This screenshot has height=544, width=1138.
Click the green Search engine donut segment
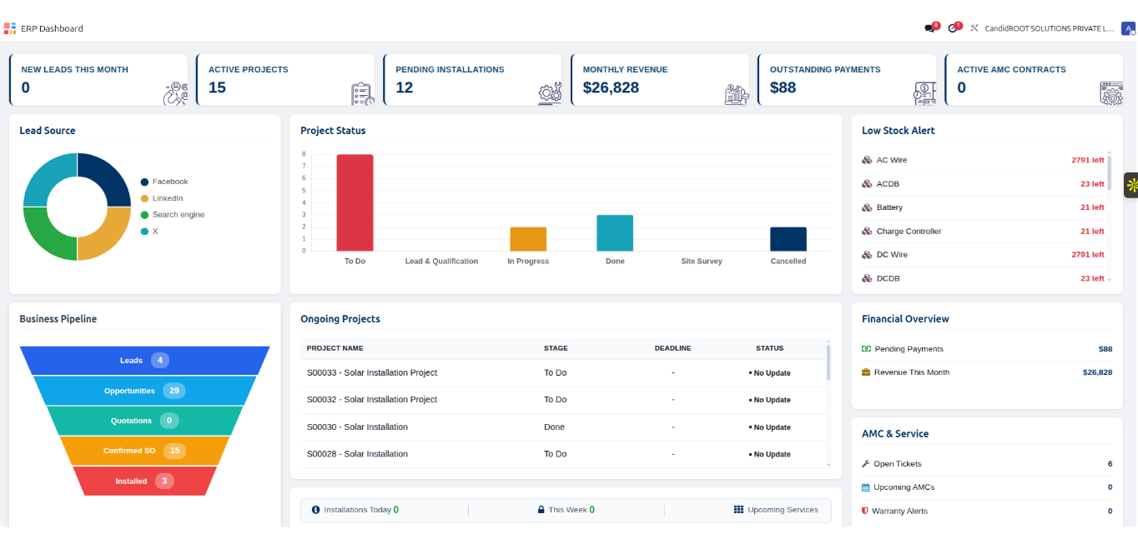pos(44,237)
